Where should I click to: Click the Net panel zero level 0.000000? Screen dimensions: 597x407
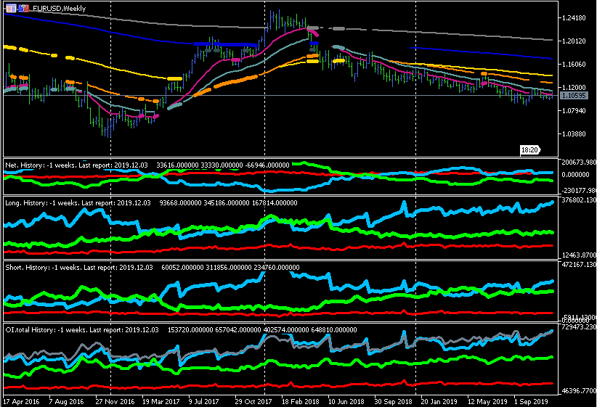[x=575, y=174]
